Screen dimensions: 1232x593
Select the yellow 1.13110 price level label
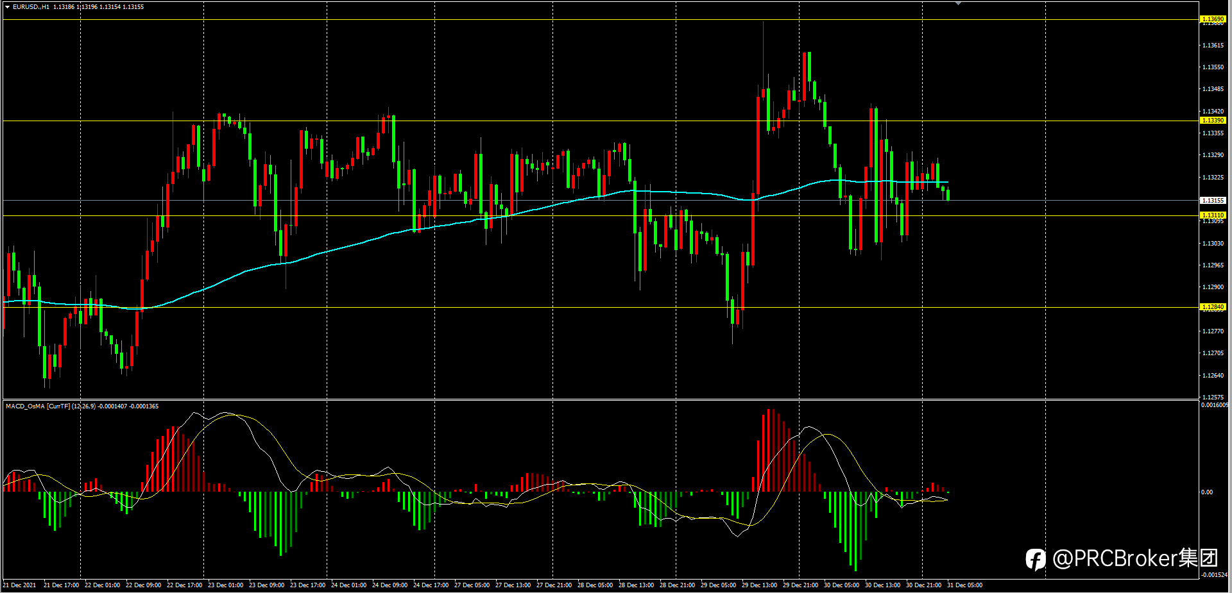point(1213,215)
